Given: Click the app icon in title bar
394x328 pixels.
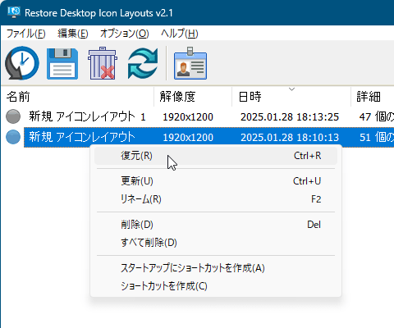Looking at the screenshot, I should 14,12.
